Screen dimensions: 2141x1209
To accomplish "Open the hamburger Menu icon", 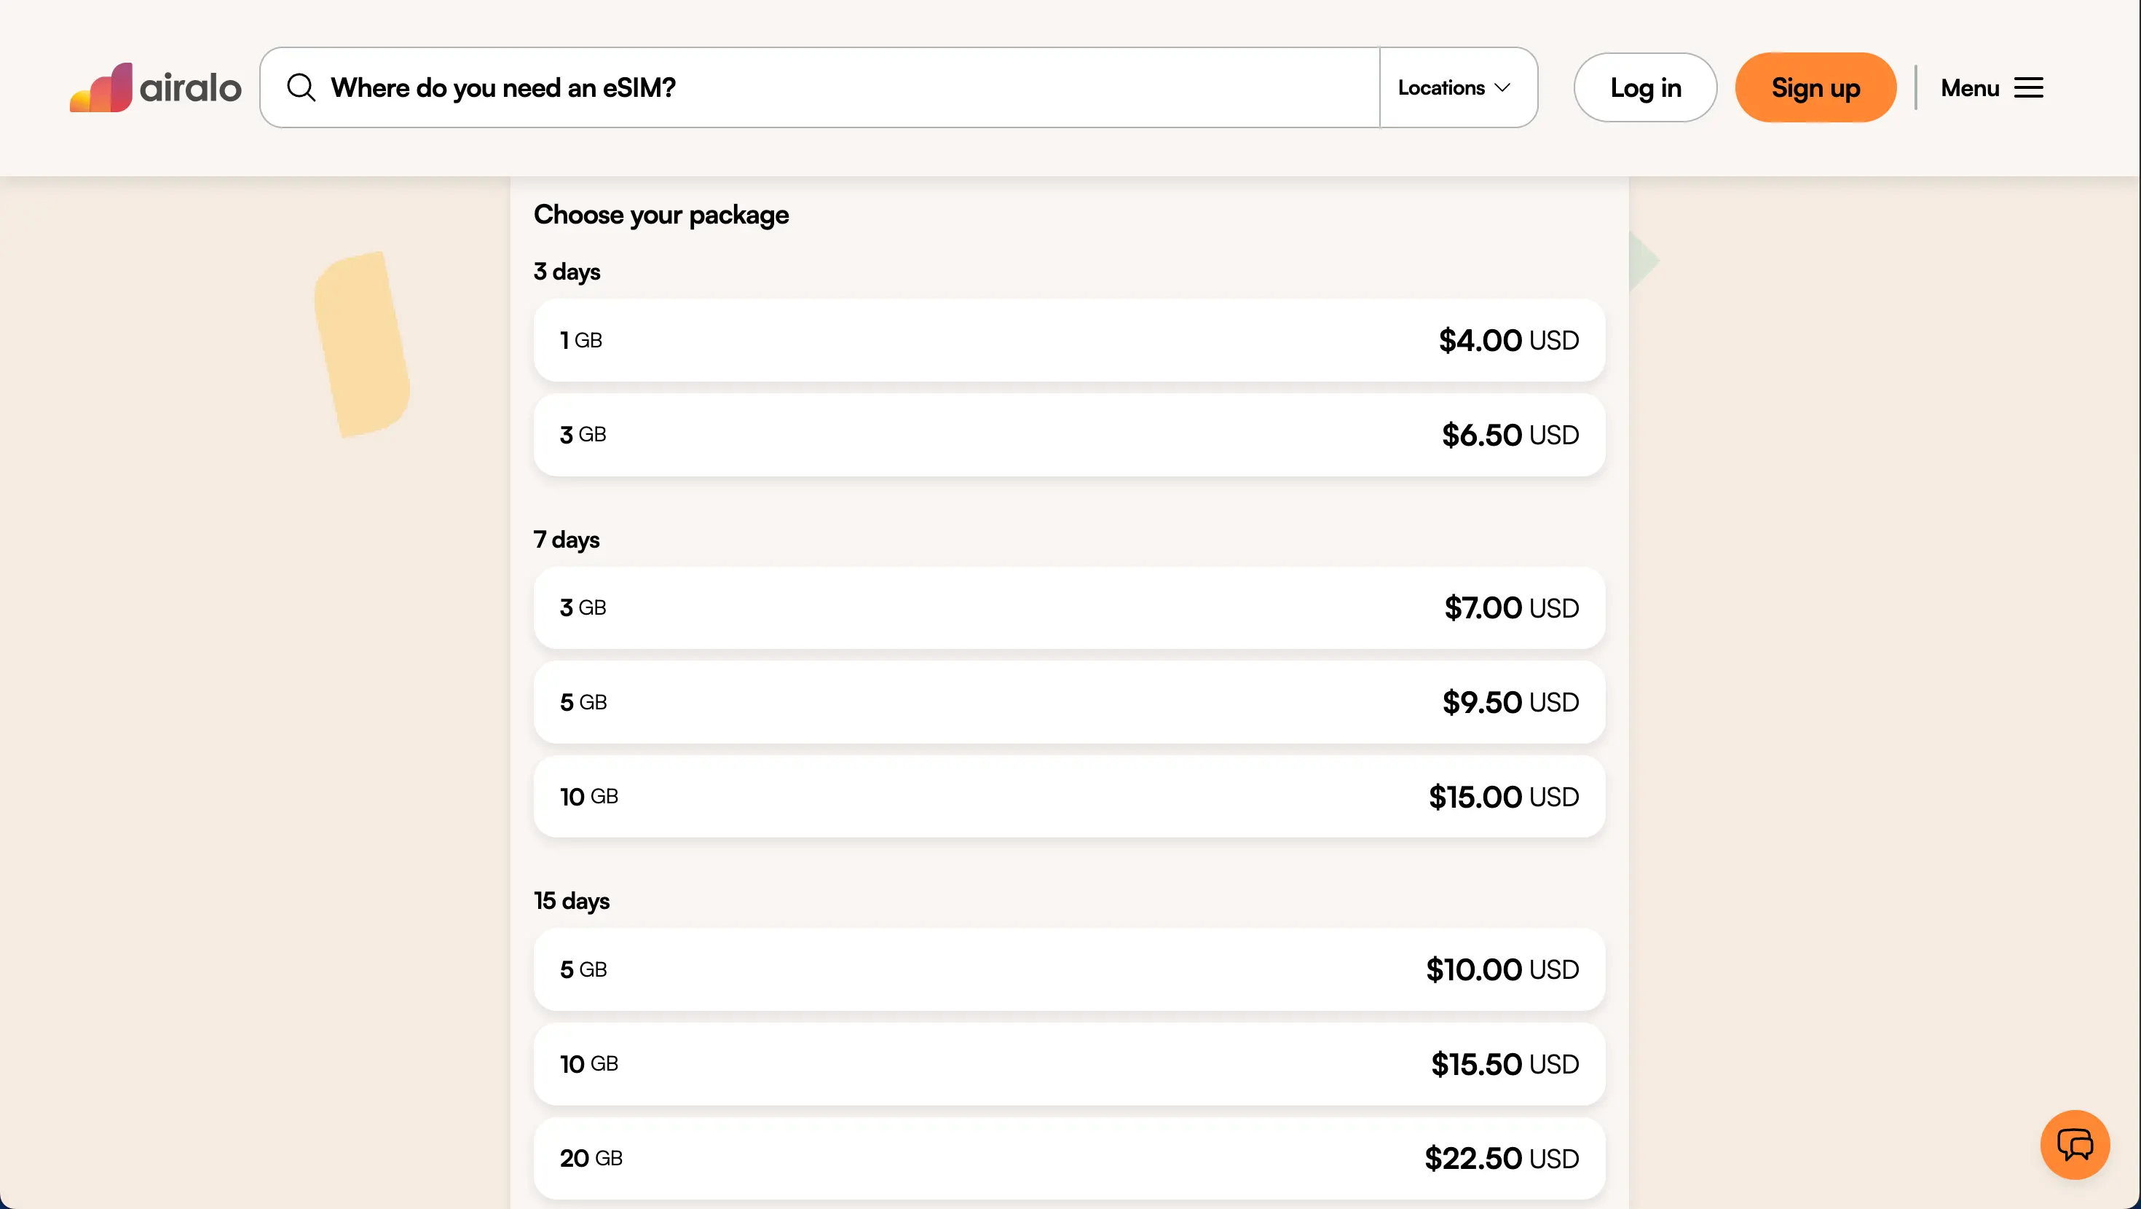I will 2028,88.
